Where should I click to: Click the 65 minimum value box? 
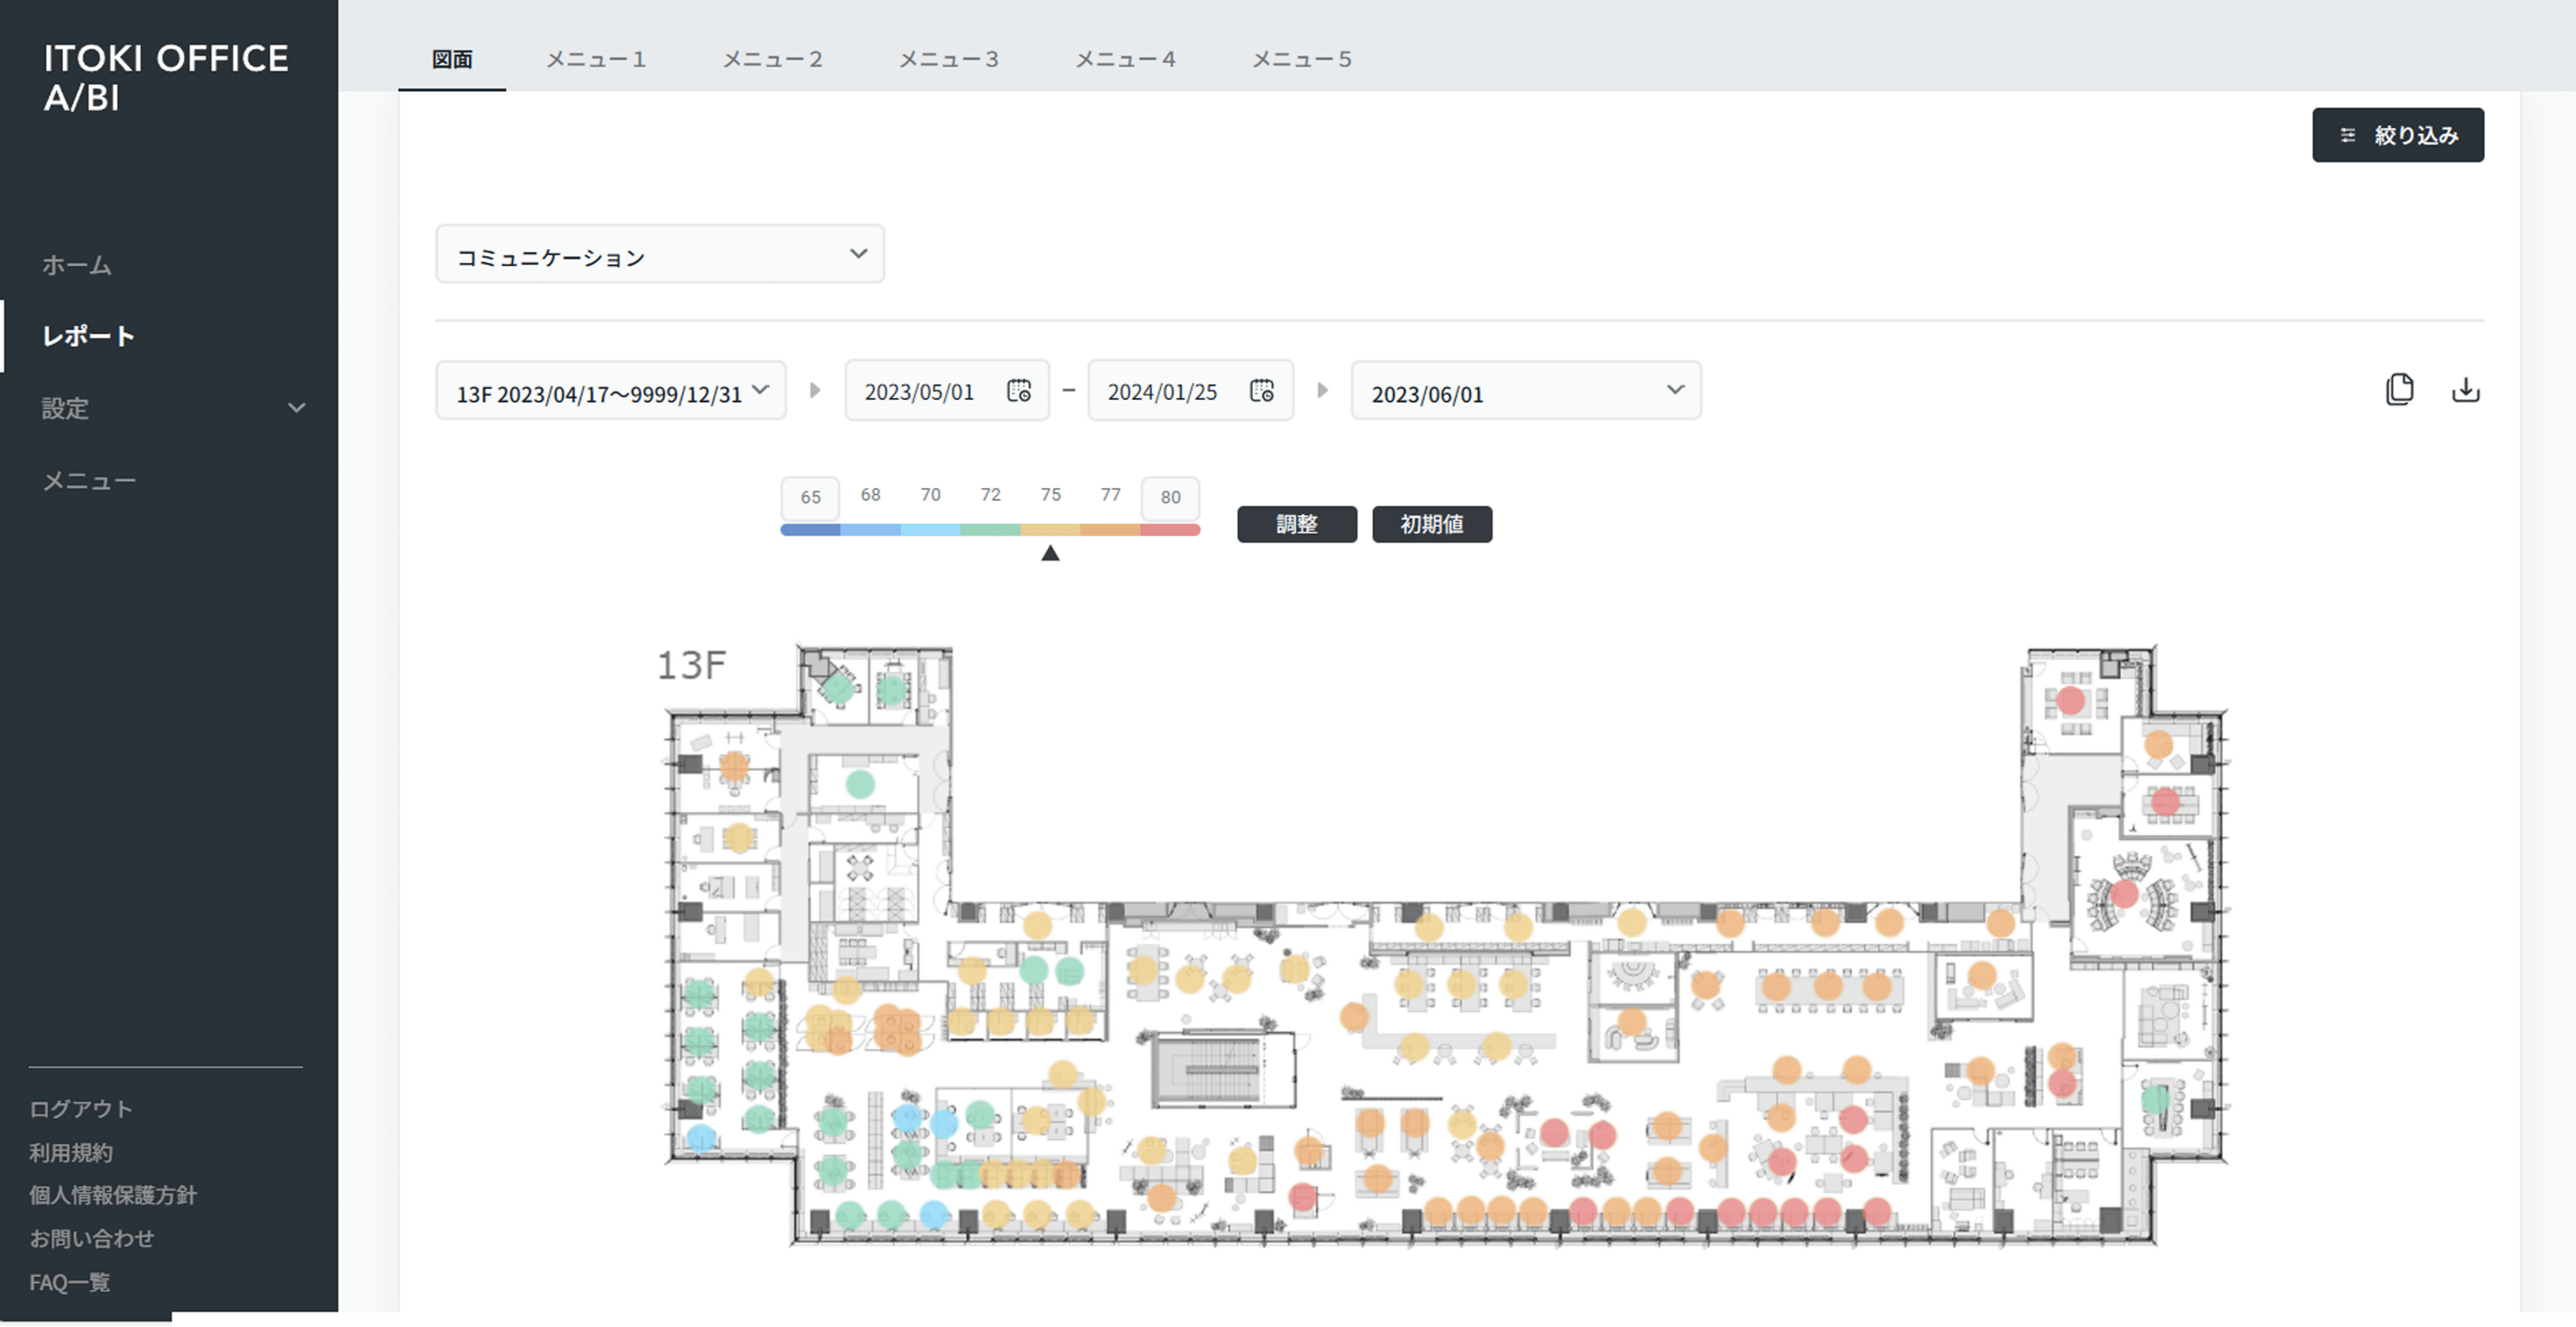810,496
